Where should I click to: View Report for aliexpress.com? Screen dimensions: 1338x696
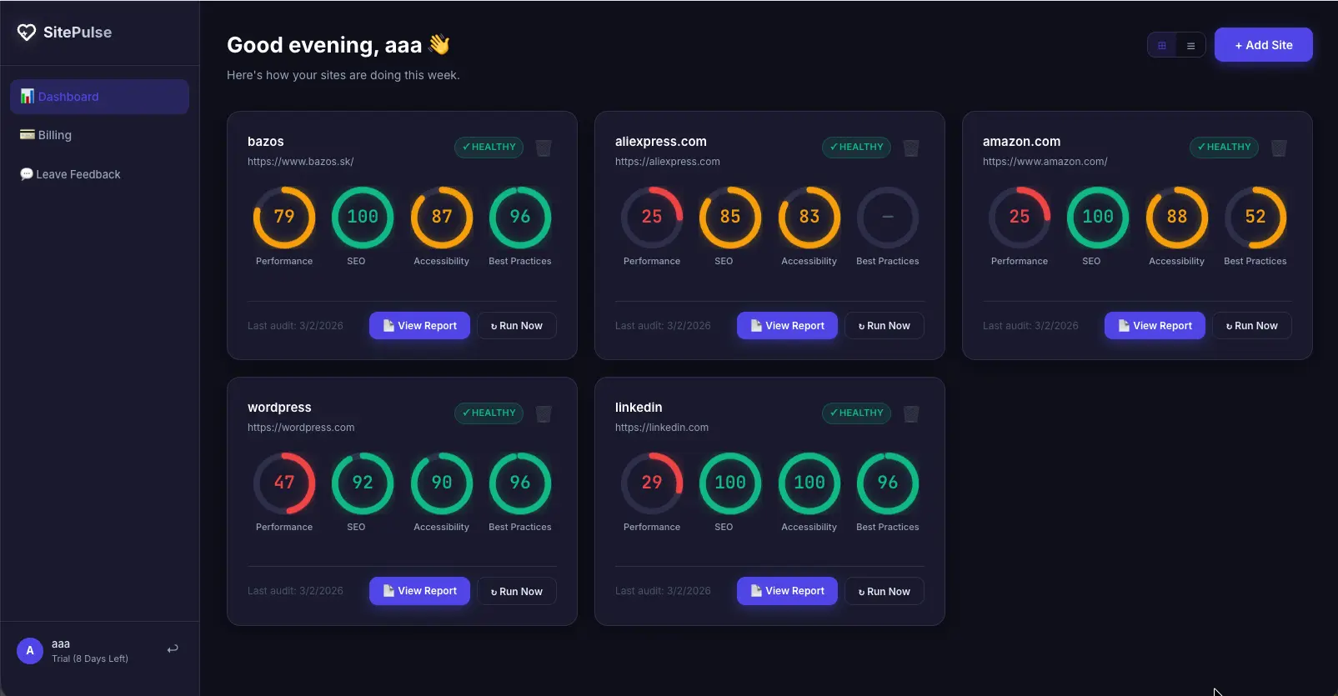coord(787,326)
